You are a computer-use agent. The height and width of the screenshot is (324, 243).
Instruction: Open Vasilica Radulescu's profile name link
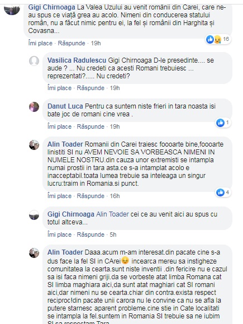click(x=77, y=60)
